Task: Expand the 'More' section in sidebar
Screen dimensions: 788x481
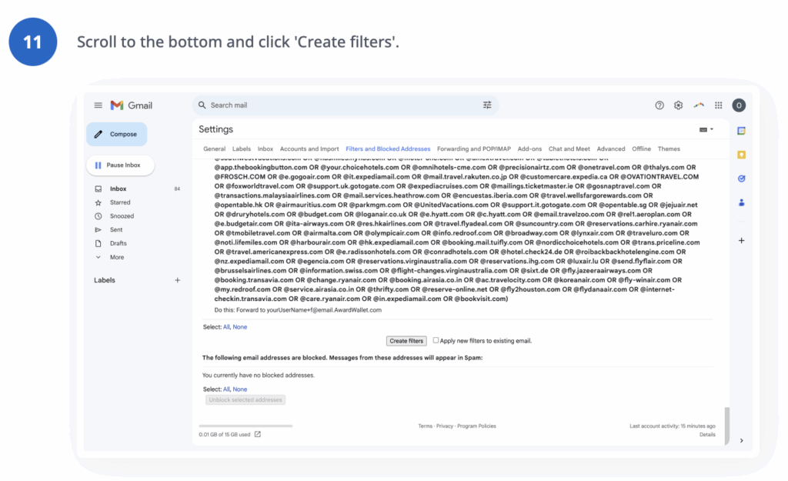Action: point(117,256)
